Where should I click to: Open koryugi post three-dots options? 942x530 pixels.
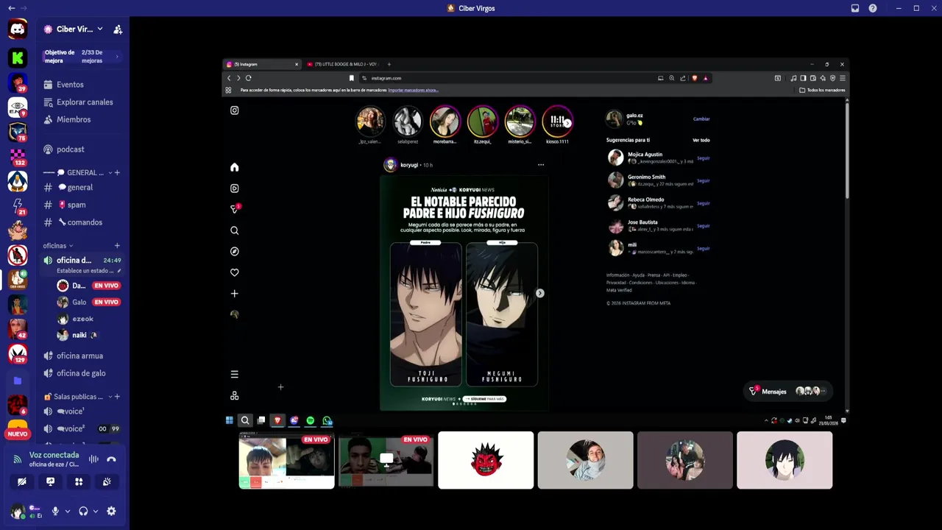click(x=541, y=165)
